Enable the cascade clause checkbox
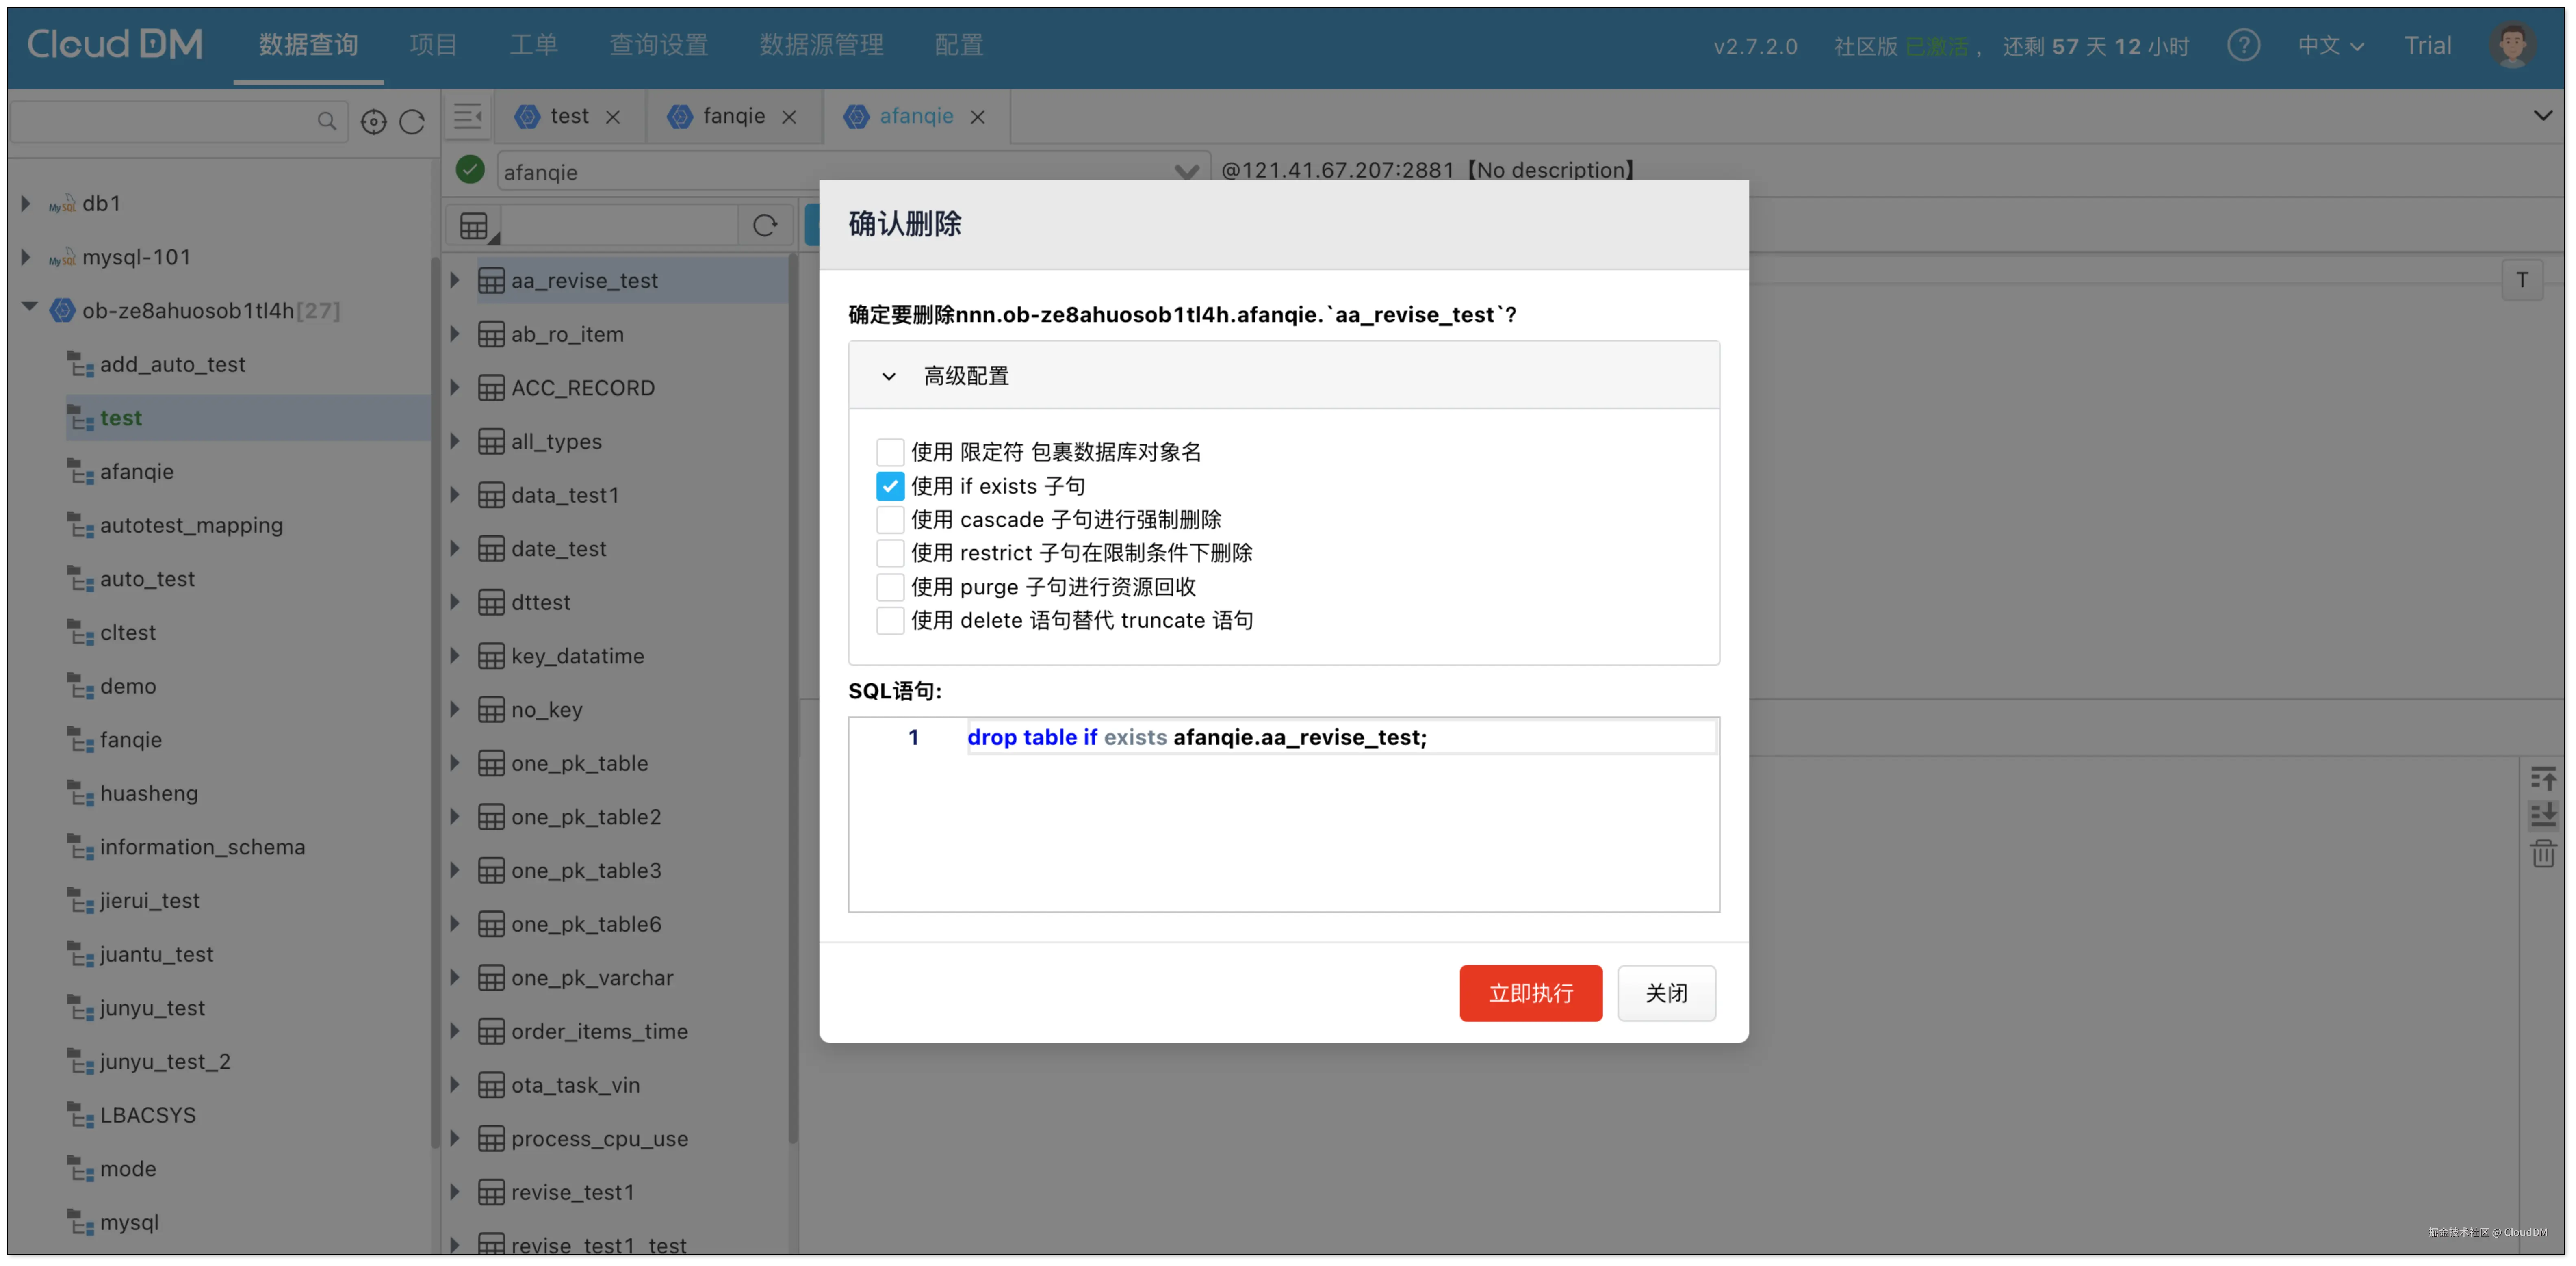 click(x=889, y=520)
